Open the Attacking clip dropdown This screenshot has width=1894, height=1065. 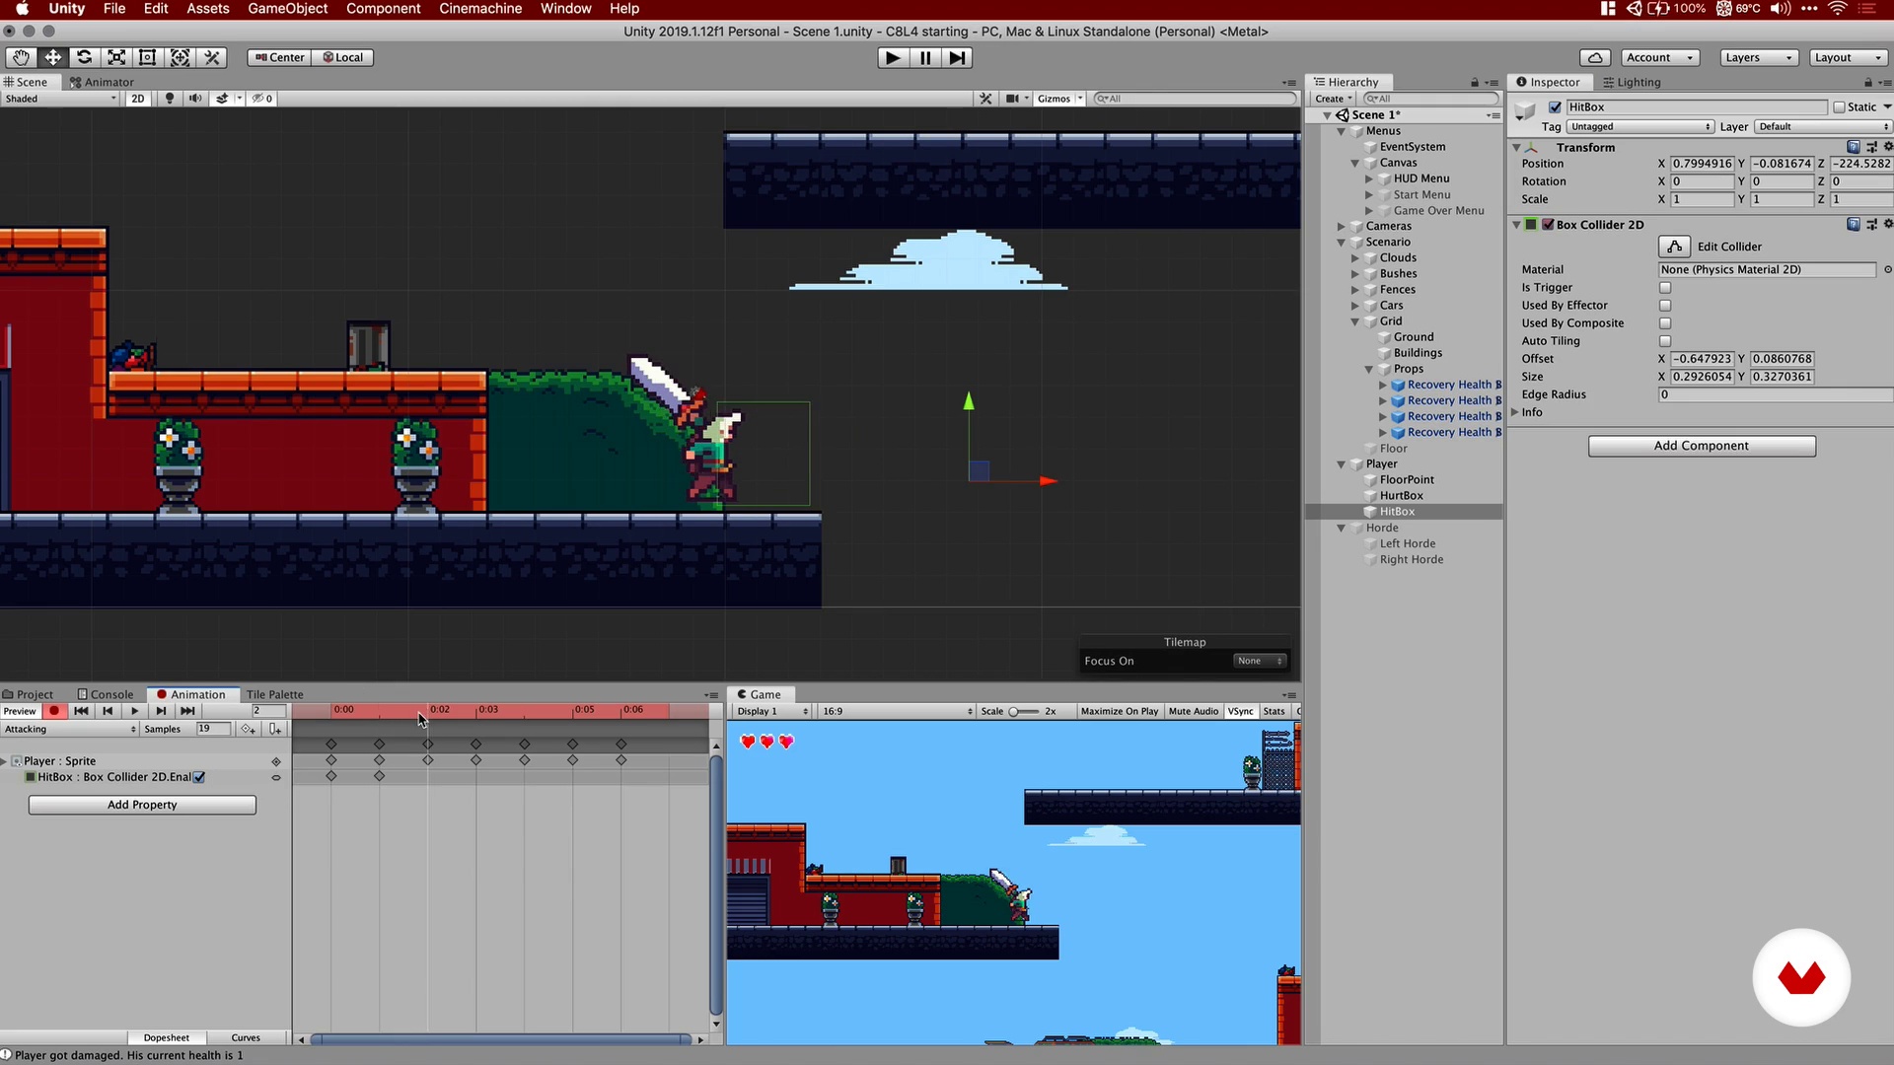[70, 730]
